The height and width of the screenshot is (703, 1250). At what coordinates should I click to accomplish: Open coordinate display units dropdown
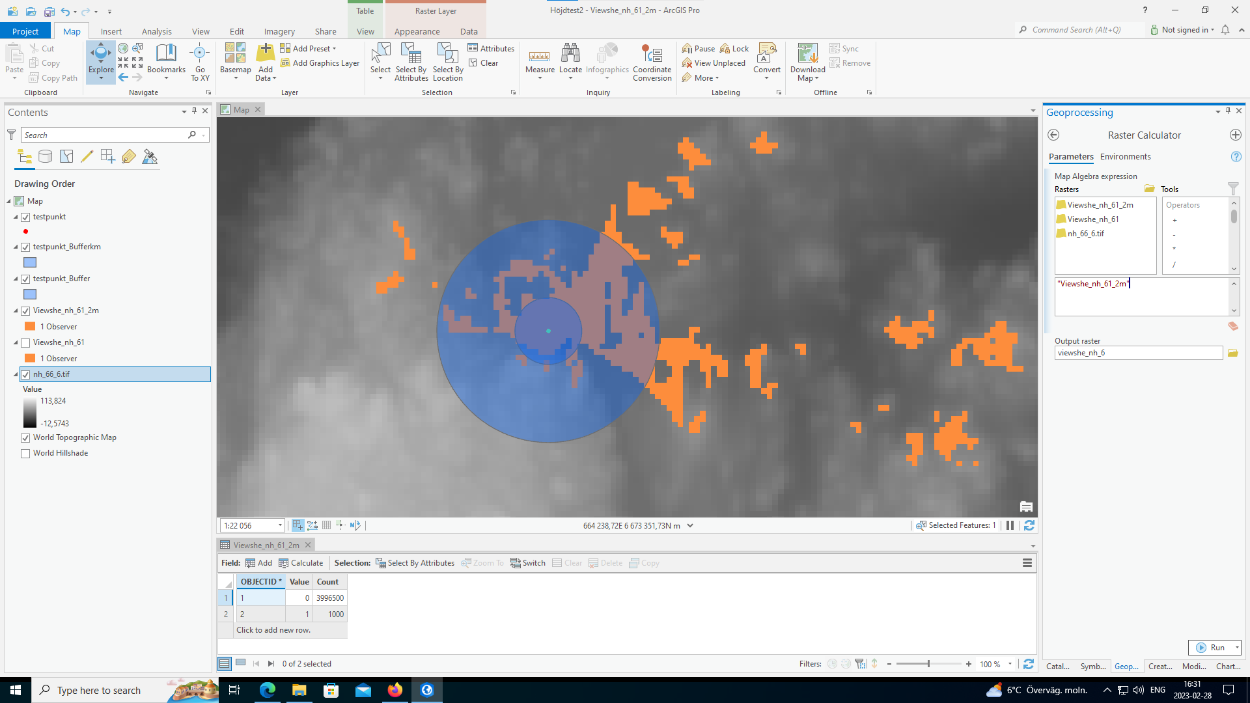click(x=689, y=525)
